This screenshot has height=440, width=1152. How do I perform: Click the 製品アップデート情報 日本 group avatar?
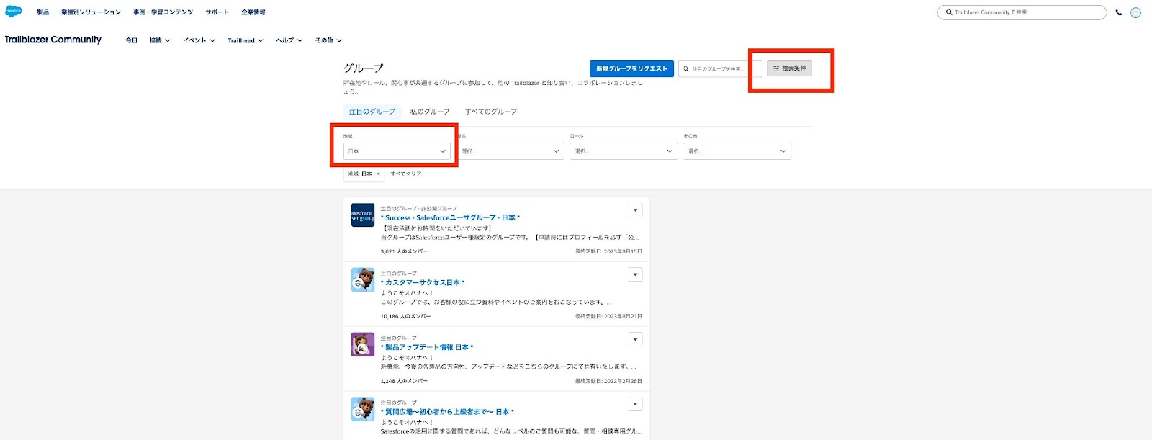click(x=362, y=344)
